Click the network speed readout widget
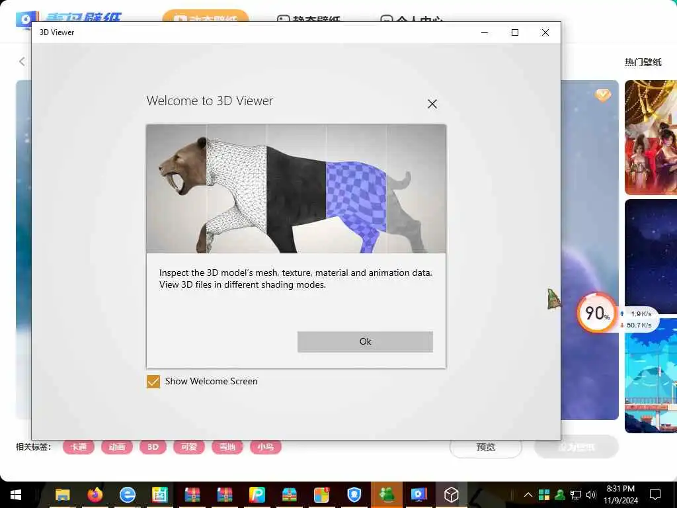This screenshot has width=677, height=508. point(637,319)
